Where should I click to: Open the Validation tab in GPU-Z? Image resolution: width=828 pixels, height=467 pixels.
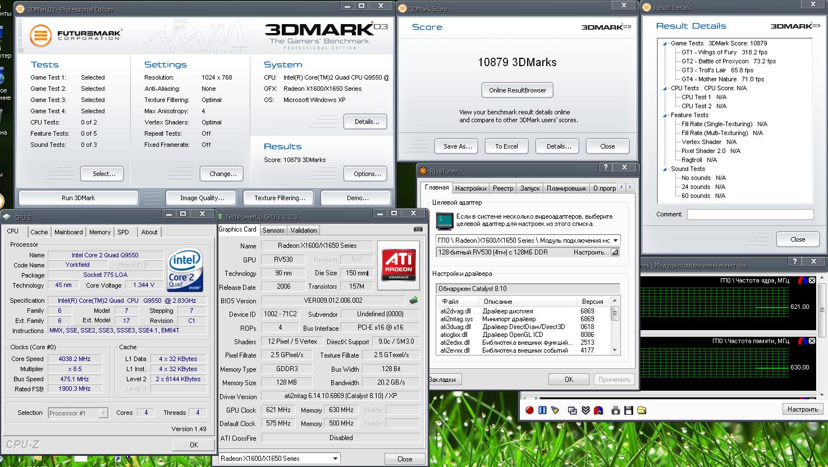[304, 230]
